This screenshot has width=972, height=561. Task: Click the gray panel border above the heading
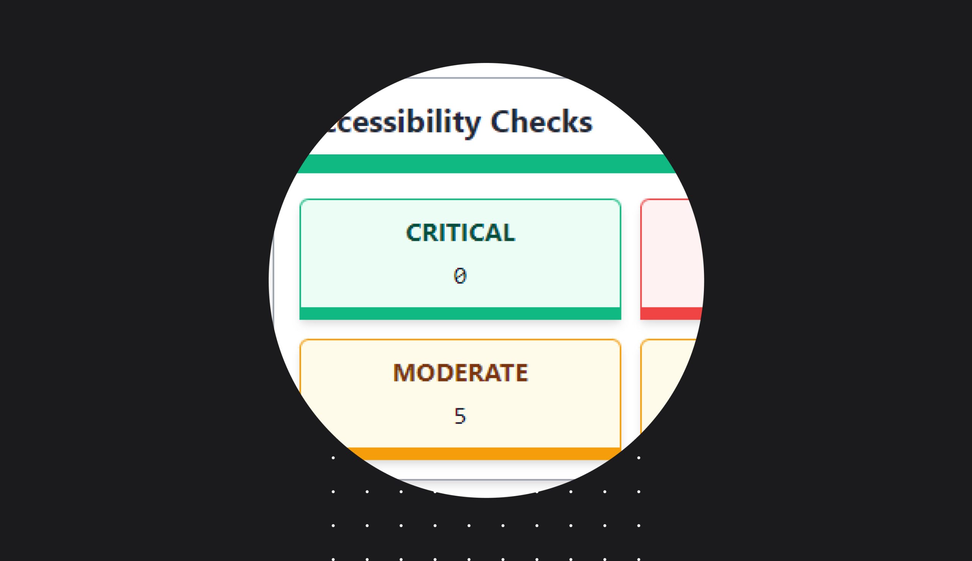[x=486, y=78]
